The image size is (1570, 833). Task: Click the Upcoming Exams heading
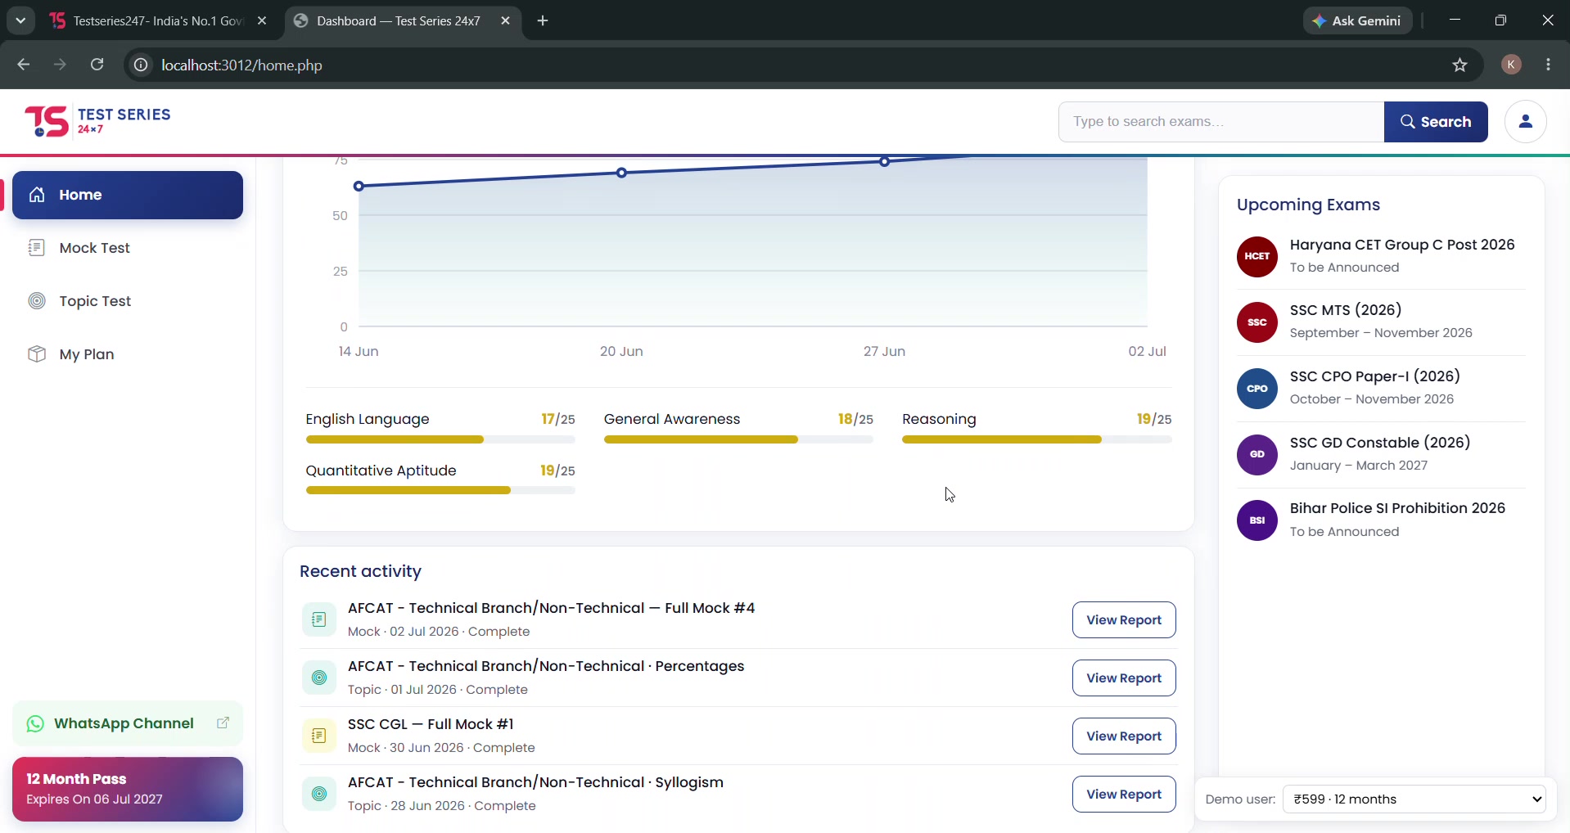click(x=1308, y=205)
